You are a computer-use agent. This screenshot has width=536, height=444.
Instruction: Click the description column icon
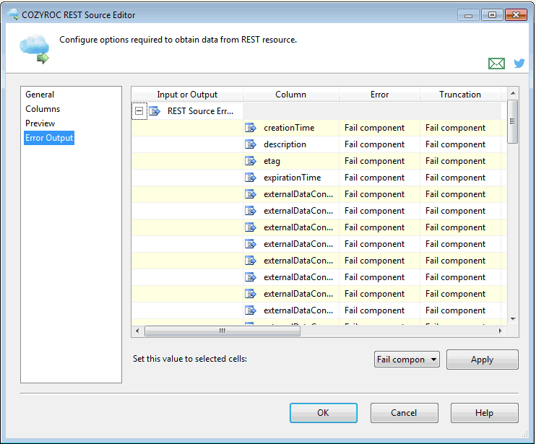(x=251, y=144)
